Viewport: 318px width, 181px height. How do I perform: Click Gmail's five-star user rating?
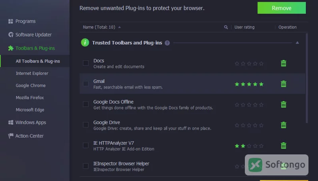(249, 84)
